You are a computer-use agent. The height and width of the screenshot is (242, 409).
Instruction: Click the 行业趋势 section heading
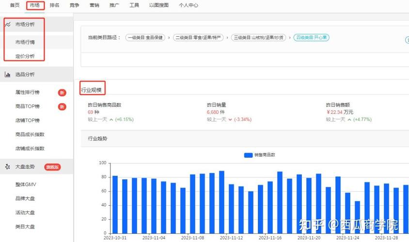97,138
